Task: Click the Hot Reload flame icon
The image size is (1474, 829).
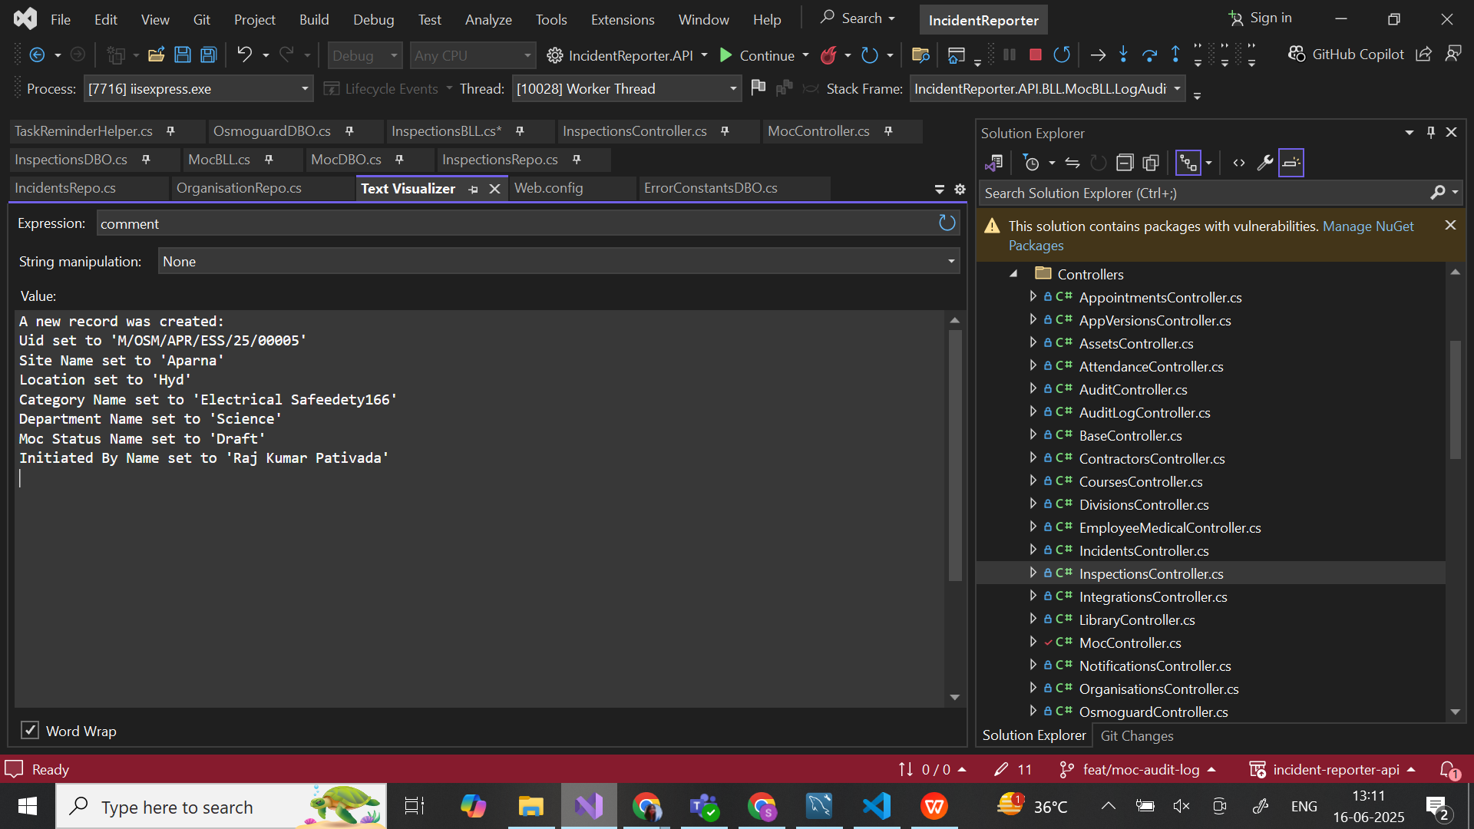Action: (x=828, y=54)
